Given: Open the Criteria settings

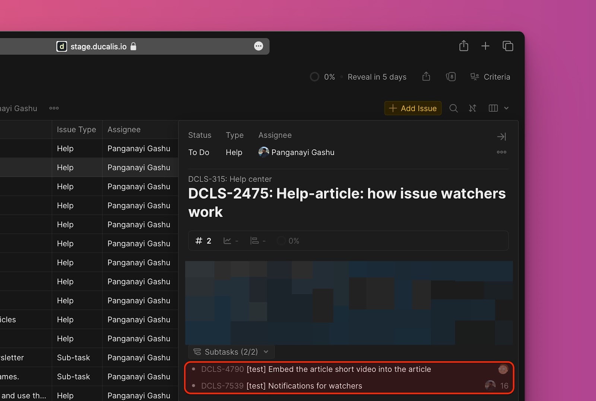Looking at the screenshot, I should 490,77.
